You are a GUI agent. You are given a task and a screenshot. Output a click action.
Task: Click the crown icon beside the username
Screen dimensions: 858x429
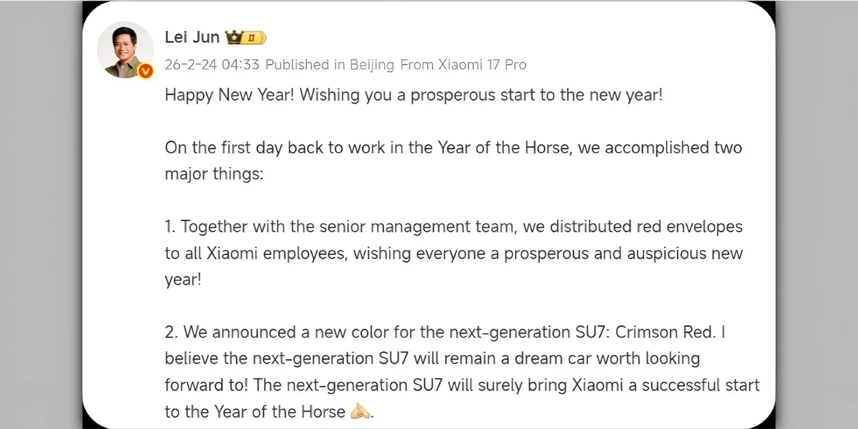(x=233, y=38)
